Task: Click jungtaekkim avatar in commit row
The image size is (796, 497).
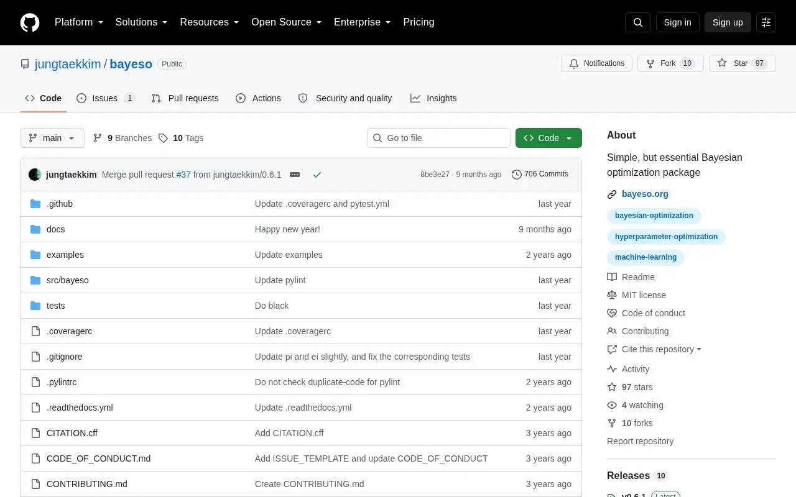Action: (x=35, y=175)
